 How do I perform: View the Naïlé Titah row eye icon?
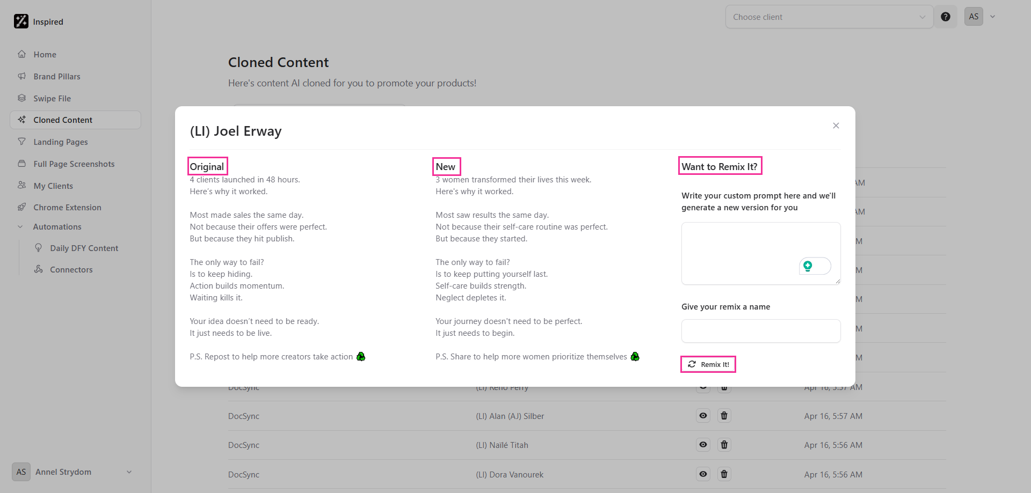703,445
